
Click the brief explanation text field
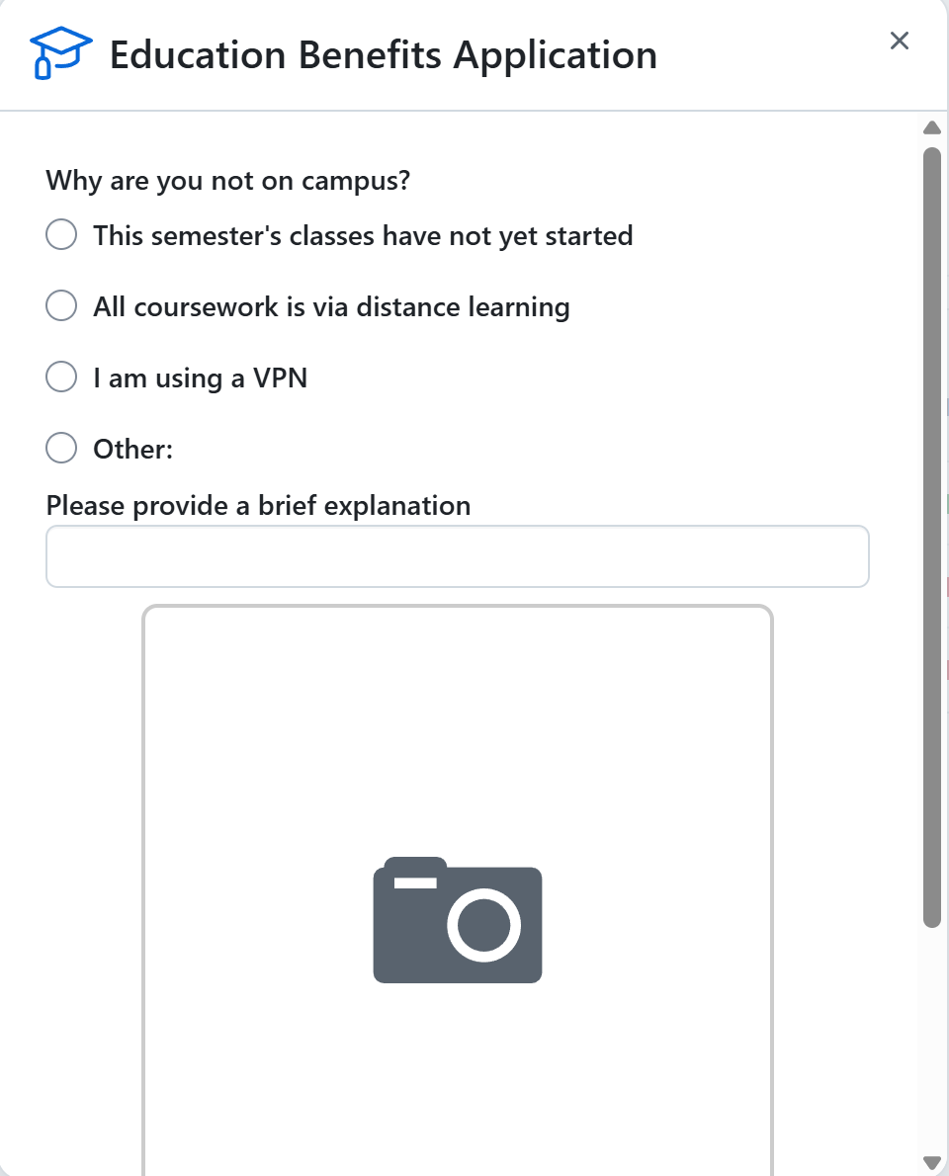[457, 555]
